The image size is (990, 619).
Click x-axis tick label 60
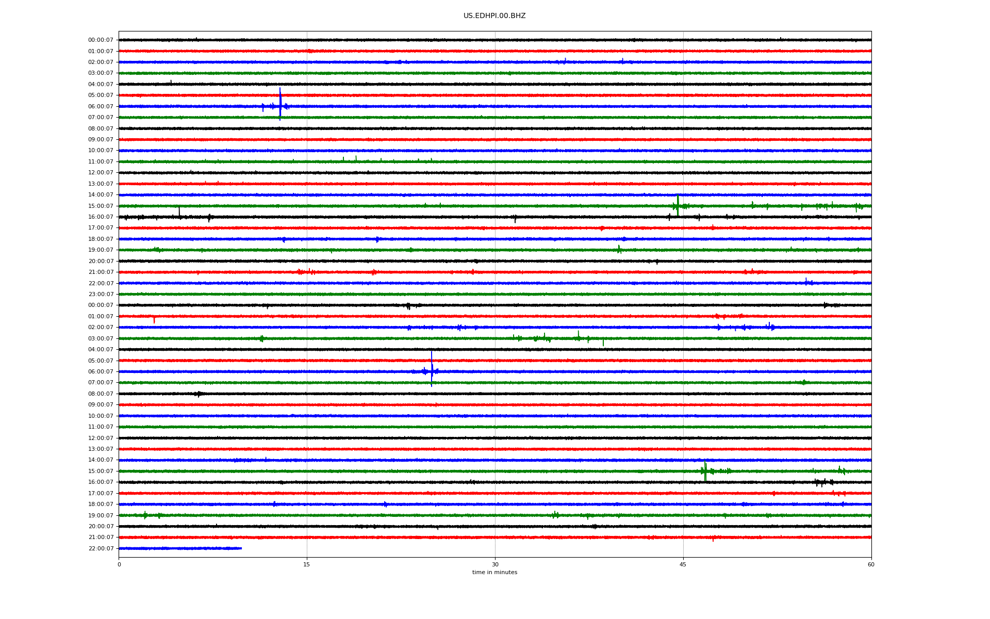pyautogui.click(x=871, y=564)
